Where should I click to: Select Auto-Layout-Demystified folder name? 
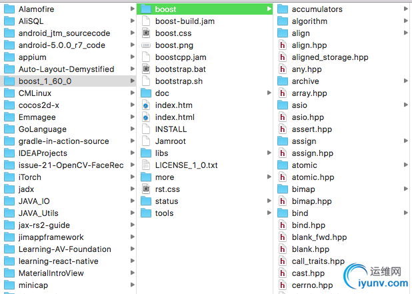67,69
